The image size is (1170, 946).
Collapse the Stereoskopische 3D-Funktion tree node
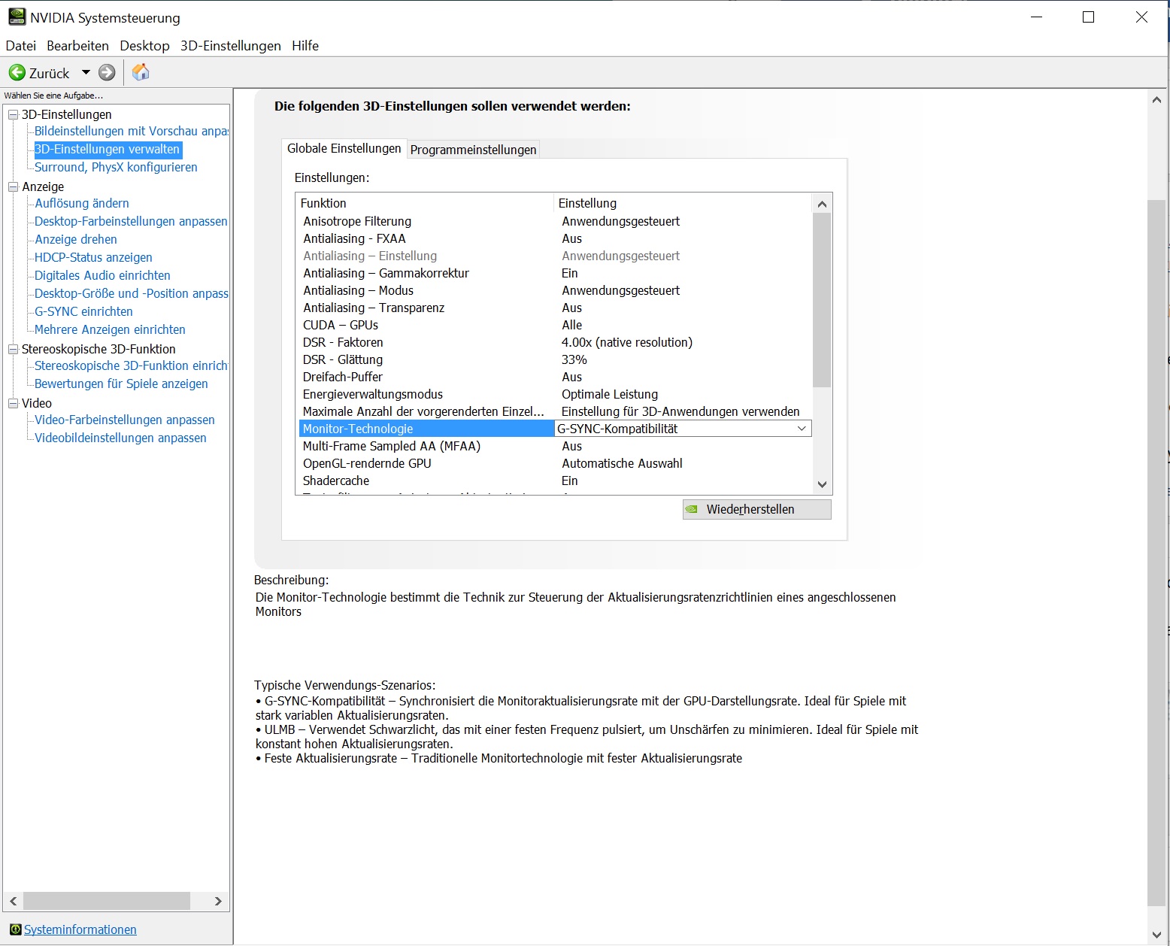[13, 349]
